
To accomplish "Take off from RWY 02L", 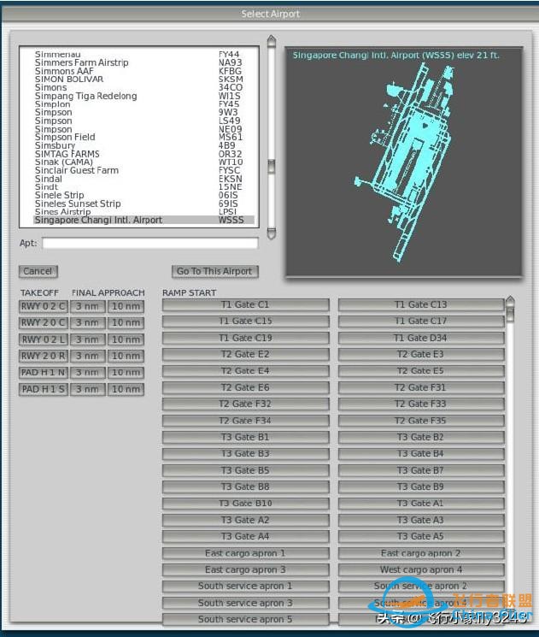I will pos(43,339).
